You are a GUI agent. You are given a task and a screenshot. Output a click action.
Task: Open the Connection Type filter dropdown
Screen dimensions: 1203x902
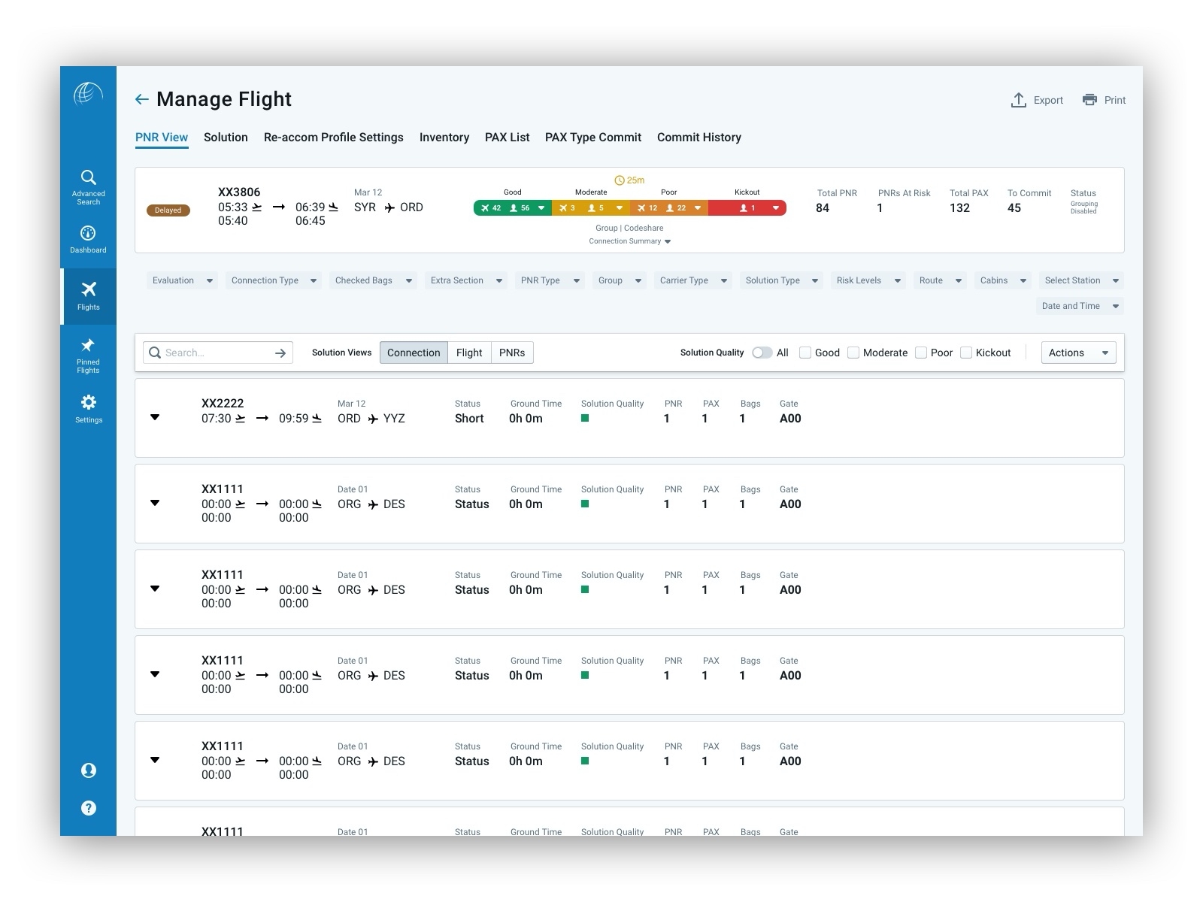tap(273, 280)
